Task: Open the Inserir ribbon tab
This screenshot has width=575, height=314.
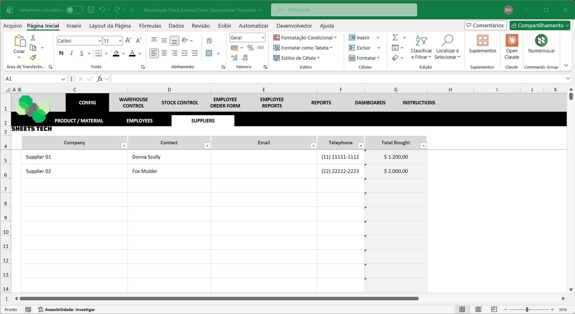Action: [x=74, y=26]
